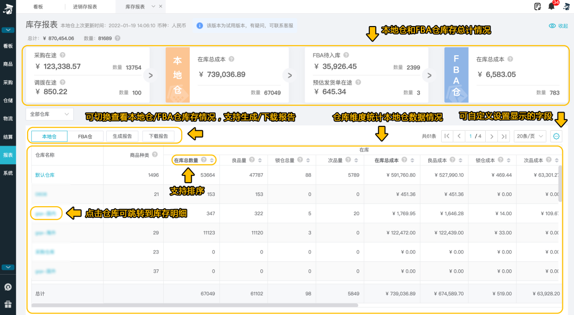574x315 pixels.
Task: Click help icon next to 商品种类 header
Action: (155, 155)
